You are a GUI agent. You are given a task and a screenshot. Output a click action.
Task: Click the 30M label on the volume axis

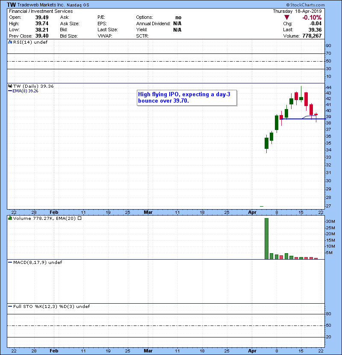330,222
